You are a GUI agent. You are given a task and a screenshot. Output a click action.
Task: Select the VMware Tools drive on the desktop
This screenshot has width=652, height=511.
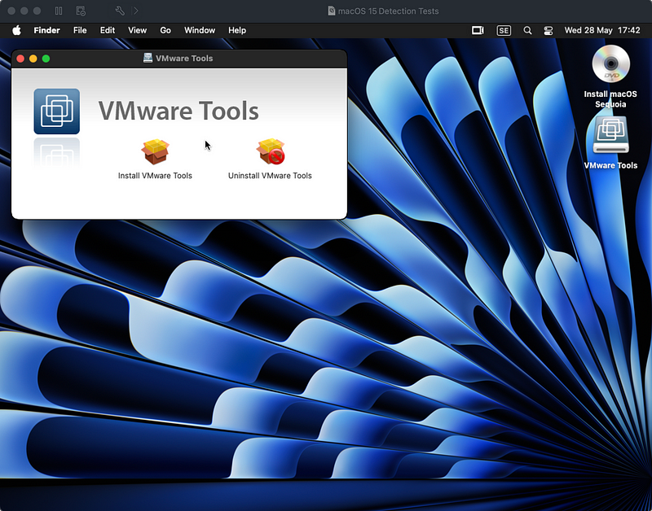pyautogui.click(x=610, y=135)
